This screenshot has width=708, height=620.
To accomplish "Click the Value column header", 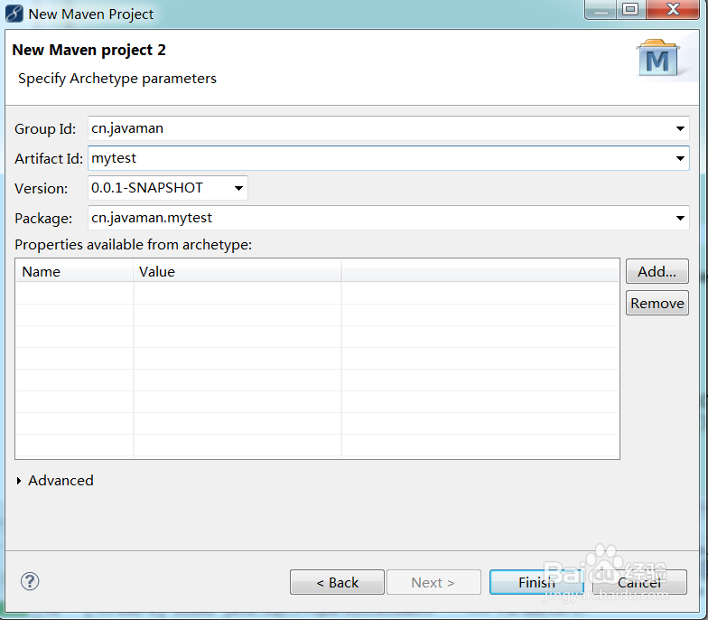I will pos(238,271).
